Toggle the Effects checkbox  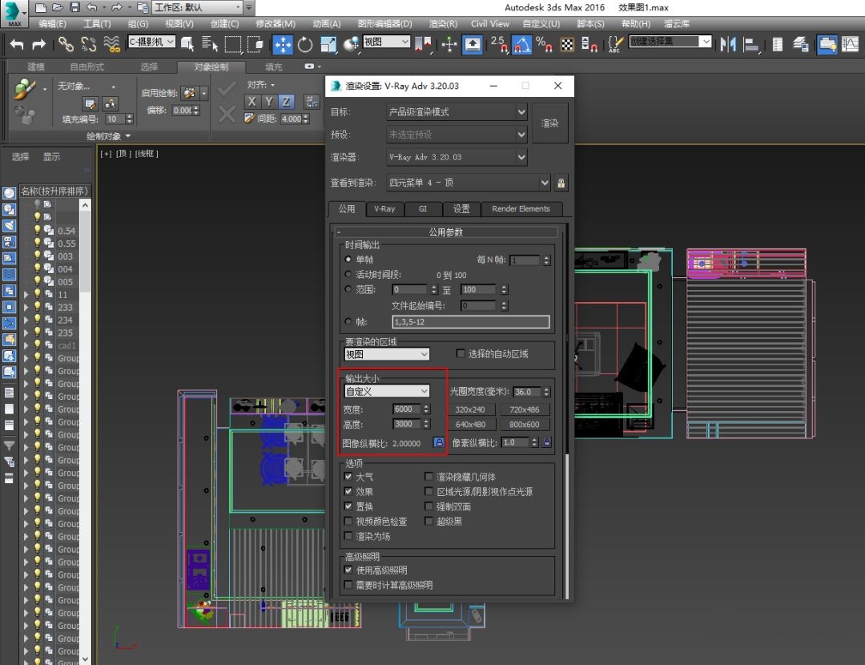(348, 491)
